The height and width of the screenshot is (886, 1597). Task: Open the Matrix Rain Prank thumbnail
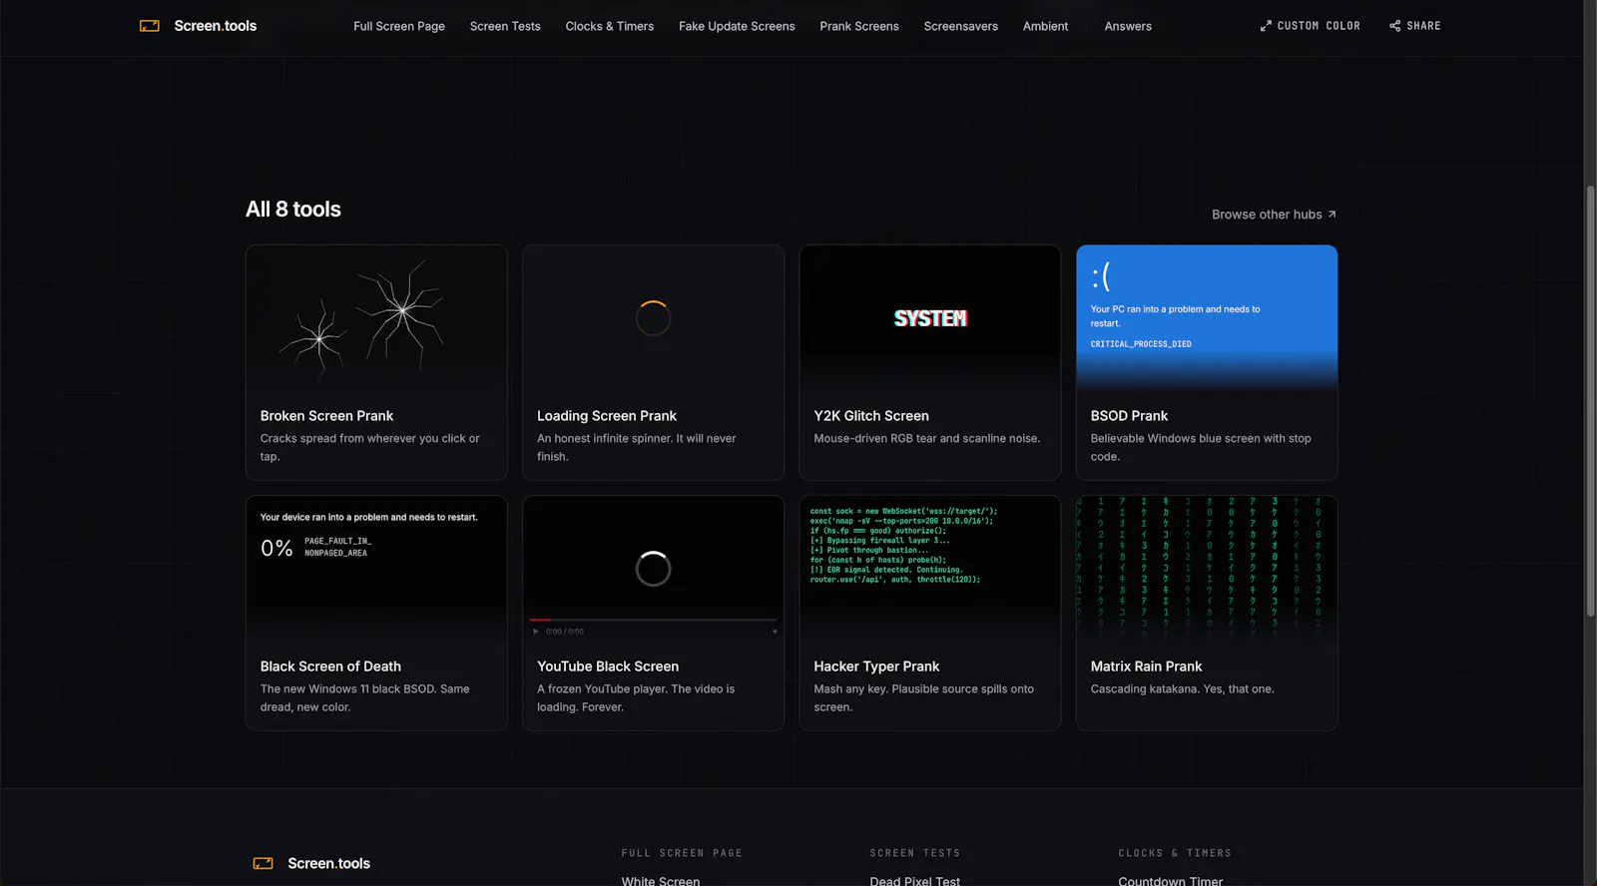tap(1207, 569)
